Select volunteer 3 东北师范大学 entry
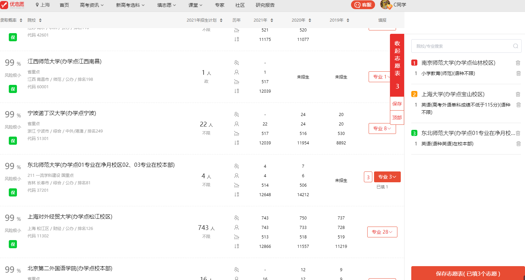Image resolution: width=525 pixels, height=280 pixels. point(468,133)
